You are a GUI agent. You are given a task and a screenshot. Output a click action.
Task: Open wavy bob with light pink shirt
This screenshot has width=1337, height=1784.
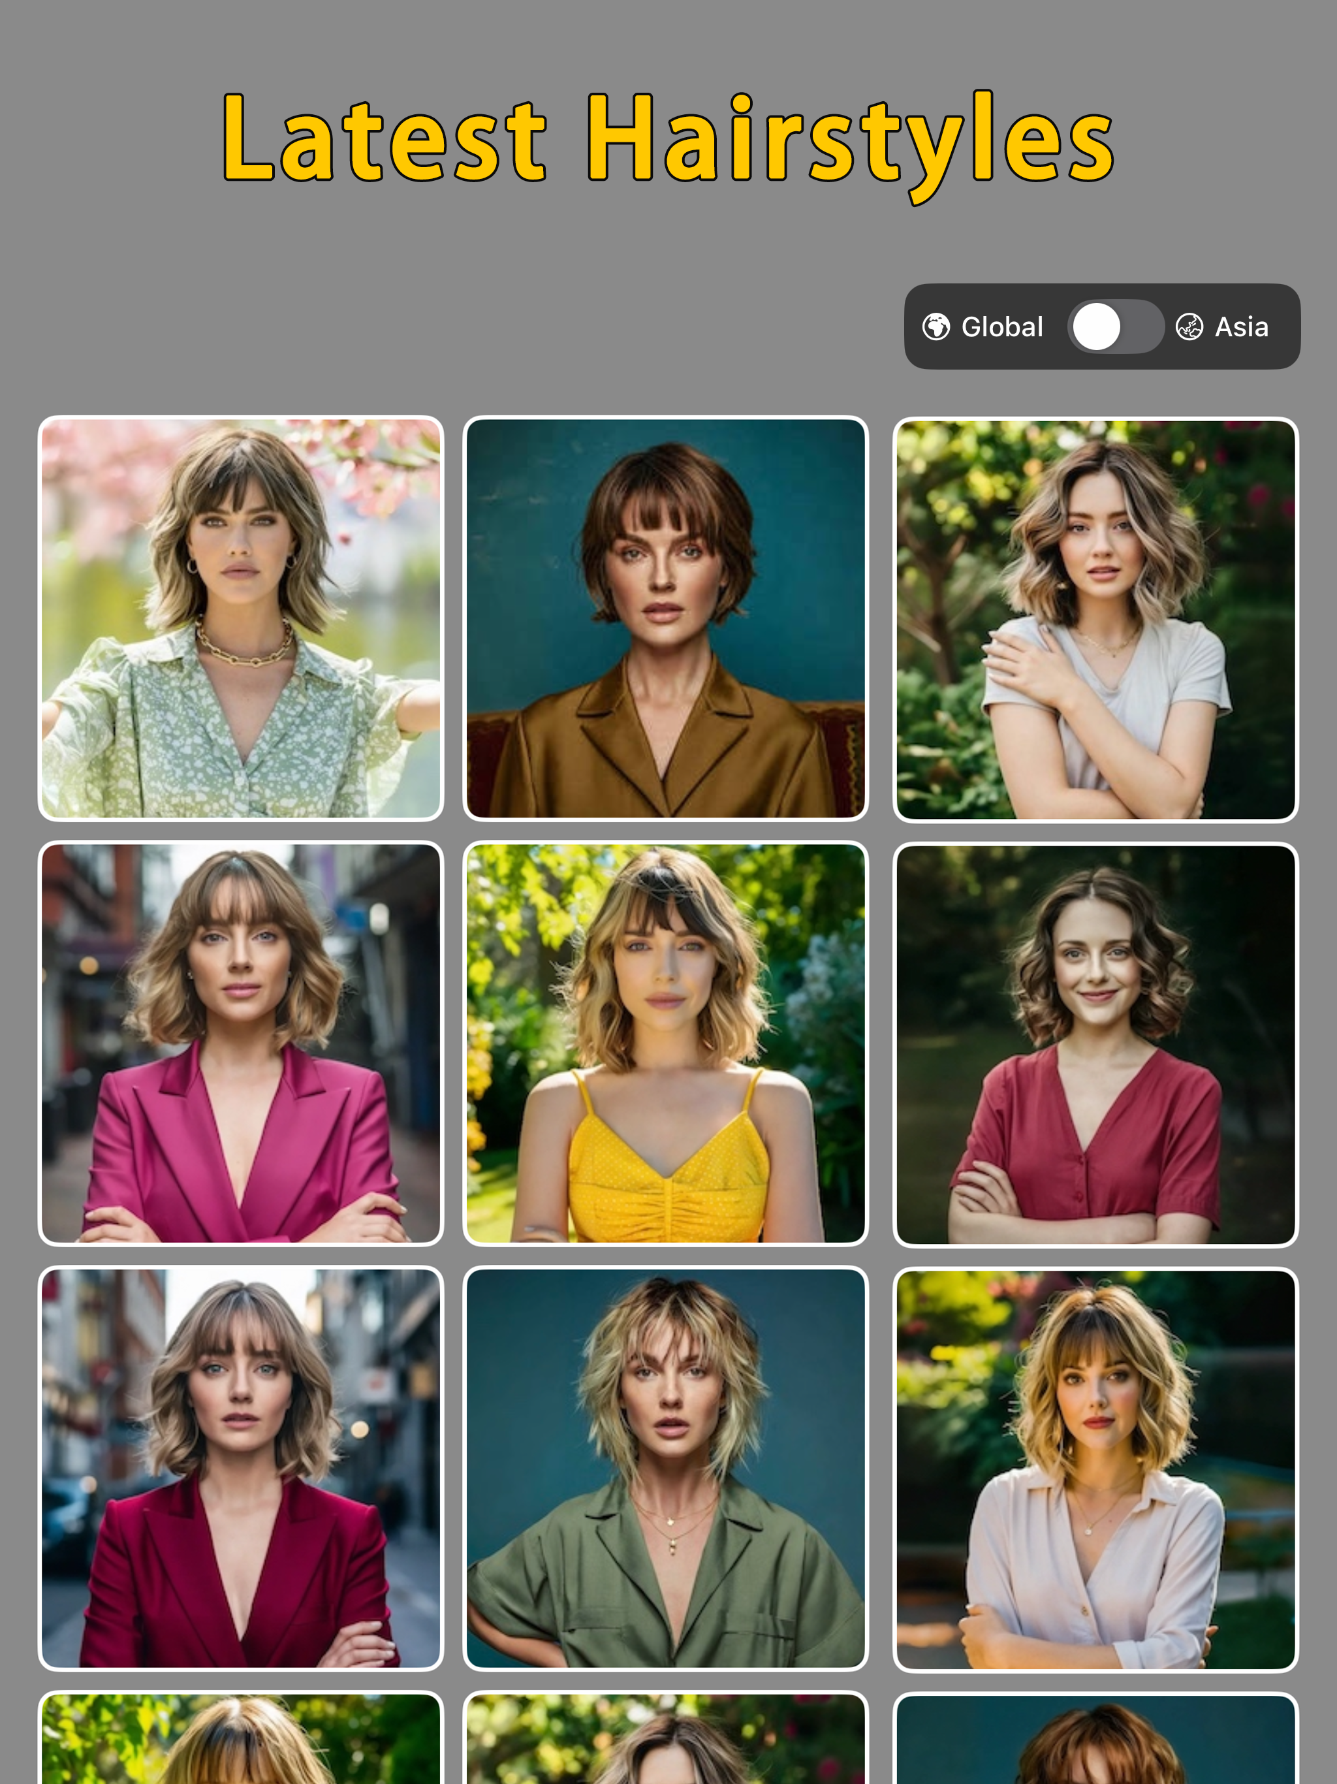(x=1096, y=1469)
